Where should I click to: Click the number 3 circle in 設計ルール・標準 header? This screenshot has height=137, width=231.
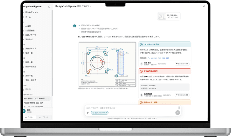141,102
